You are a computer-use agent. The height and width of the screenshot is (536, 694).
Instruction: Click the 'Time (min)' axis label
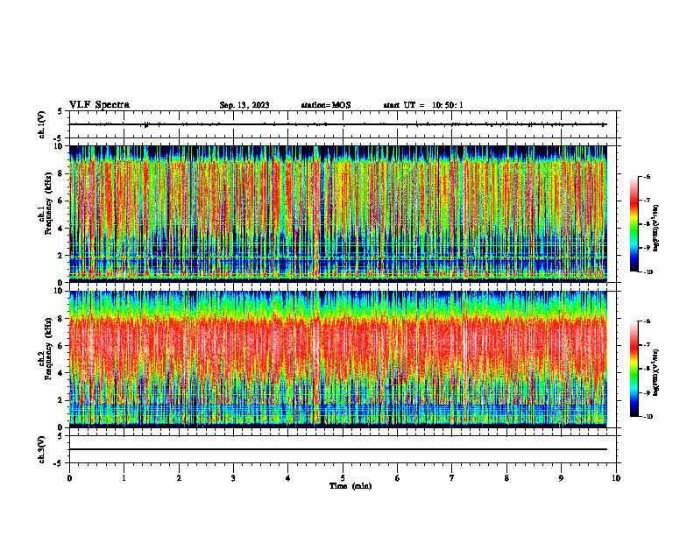351,486
